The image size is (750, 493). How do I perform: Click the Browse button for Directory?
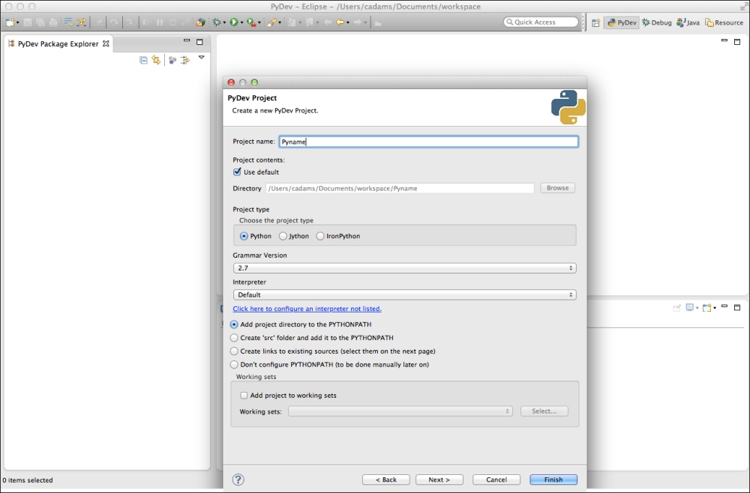pyautogui.click(x=558, y=188)
